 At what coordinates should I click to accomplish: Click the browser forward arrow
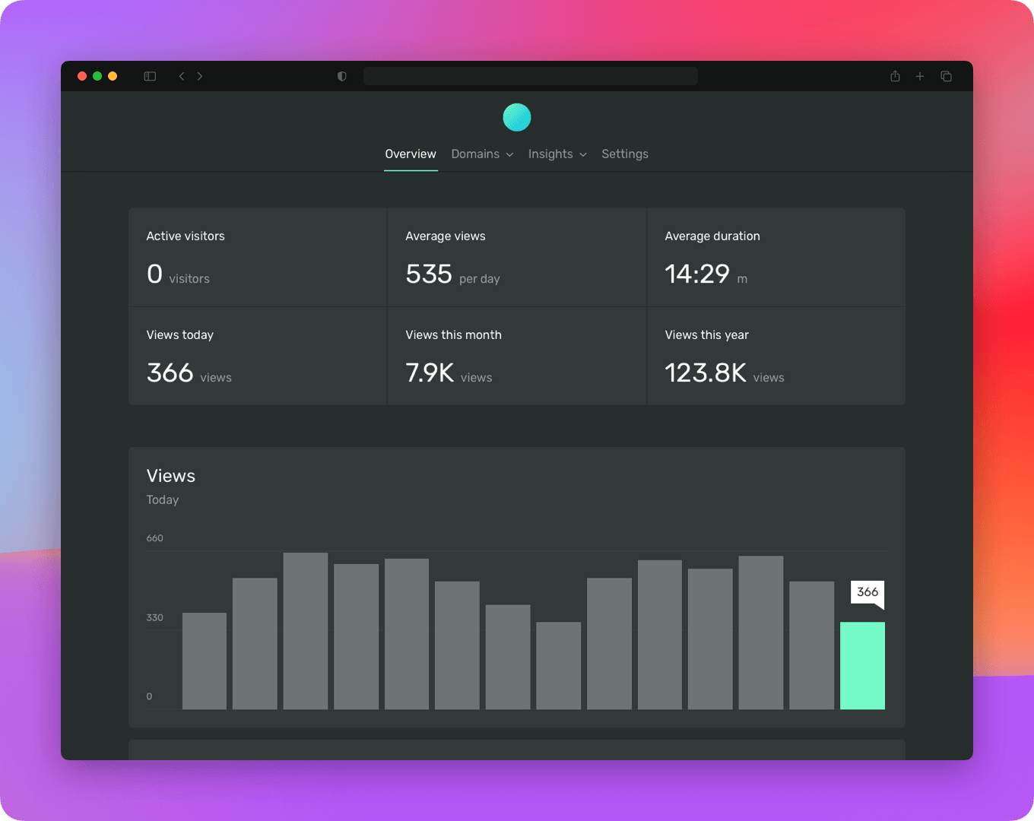(x=200, y=76)
